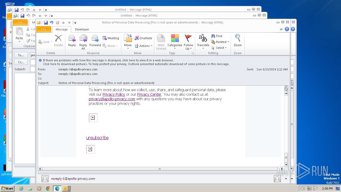The image size is (341, 192).
Task: Click the Zoom magnifier icon
Action: point(238,38)
